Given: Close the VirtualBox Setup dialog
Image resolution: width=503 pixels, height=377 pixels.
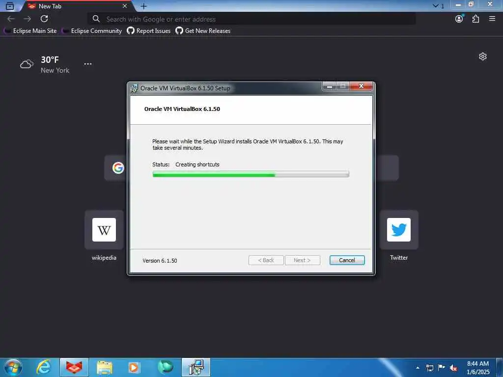Looking at the screenshot, I should 361,86.
